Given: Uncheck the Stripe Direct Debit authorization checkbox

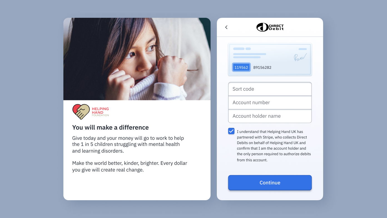Looking at the screenshot, I should coord(231,131).
